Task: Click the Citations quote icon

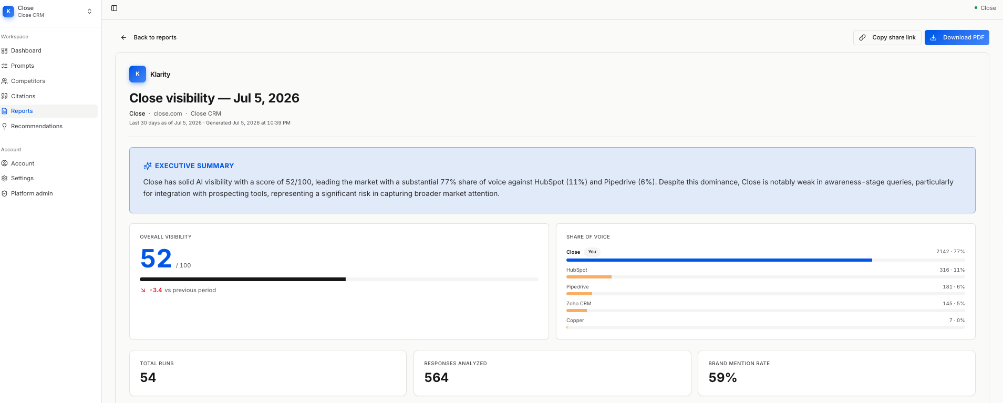Action: pyautogui.click(x=5, y=96)
